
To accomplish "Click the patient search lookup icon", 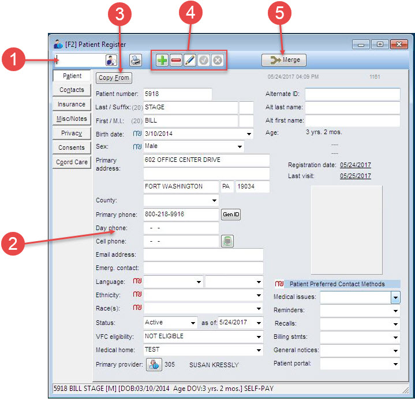I will pos(111,60).
